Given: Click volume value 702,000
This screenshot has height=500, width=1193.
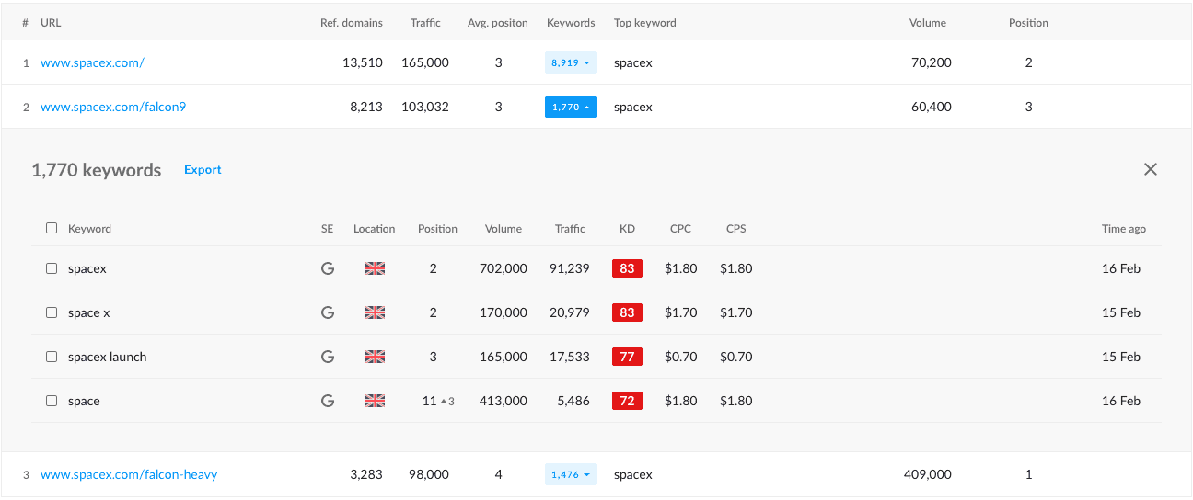Looking at the screenshot, I should pos(504,268).
